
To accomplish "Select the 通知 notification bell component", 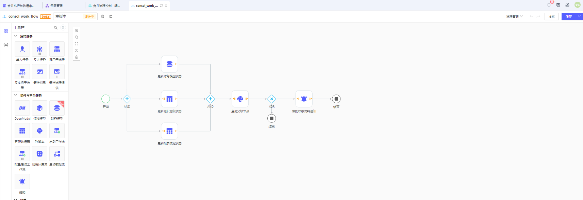I will (22, 182).
